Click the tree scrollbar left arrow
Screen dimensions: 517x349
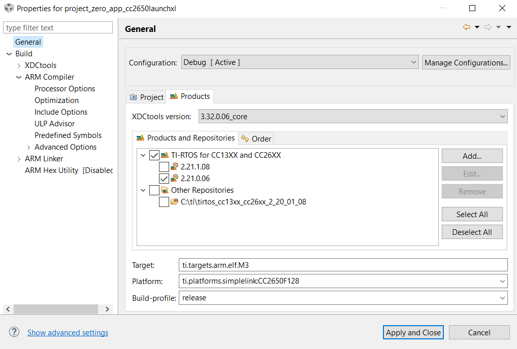point(8,309)
